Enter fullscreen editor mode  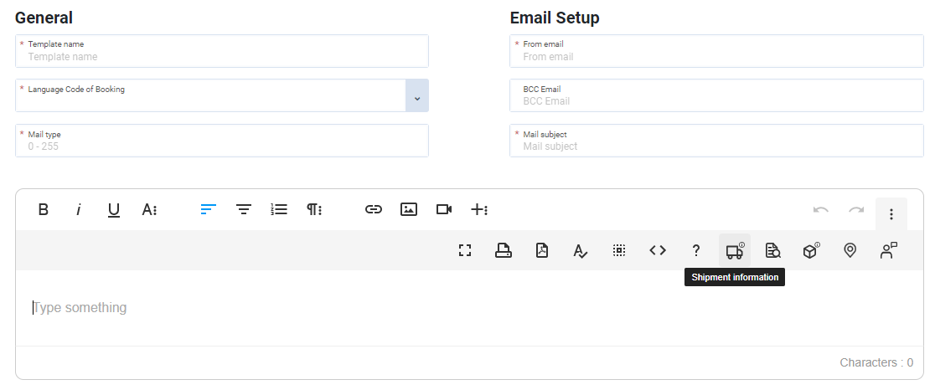[x=465, y=250]
